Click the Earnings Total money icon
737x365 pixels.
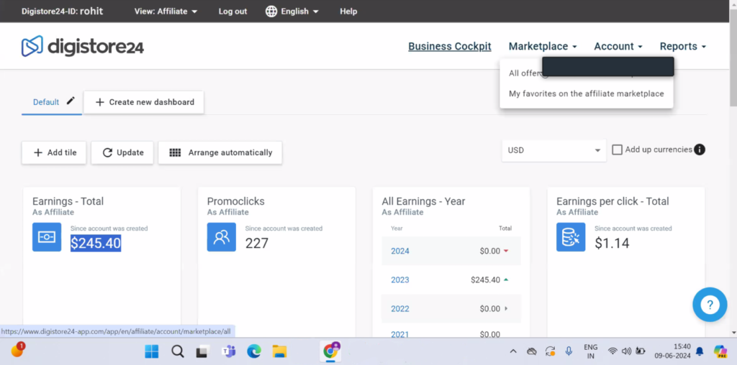(x=47, y=237)
